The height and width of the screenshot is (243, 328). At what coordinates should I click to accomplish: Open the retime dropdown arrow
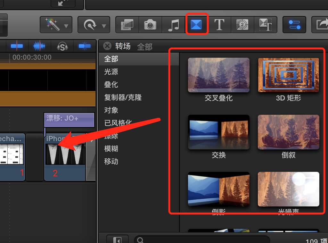104,26
